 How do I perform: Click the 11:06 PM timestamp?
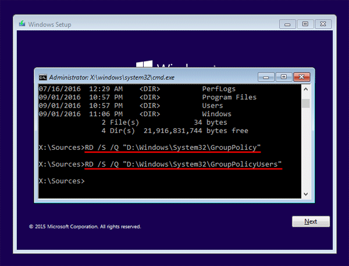coord(106,114)
